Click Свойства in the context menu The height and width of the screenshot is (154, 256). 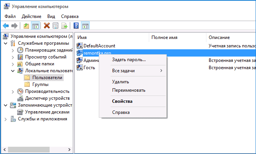(122, 101)
